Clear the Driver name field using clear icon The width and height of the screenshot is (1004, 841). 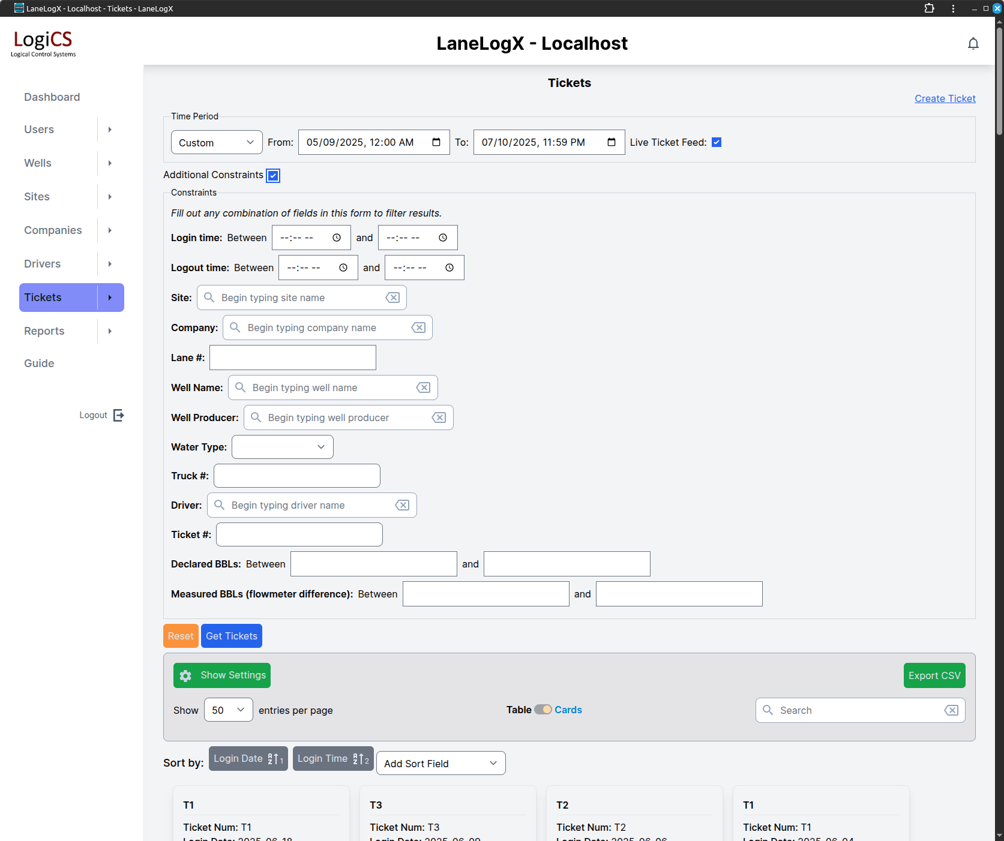(402, 505)
